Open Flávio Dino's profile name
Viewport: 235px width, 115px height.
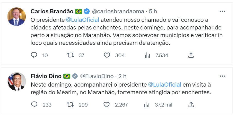click(x=46, y=76)
